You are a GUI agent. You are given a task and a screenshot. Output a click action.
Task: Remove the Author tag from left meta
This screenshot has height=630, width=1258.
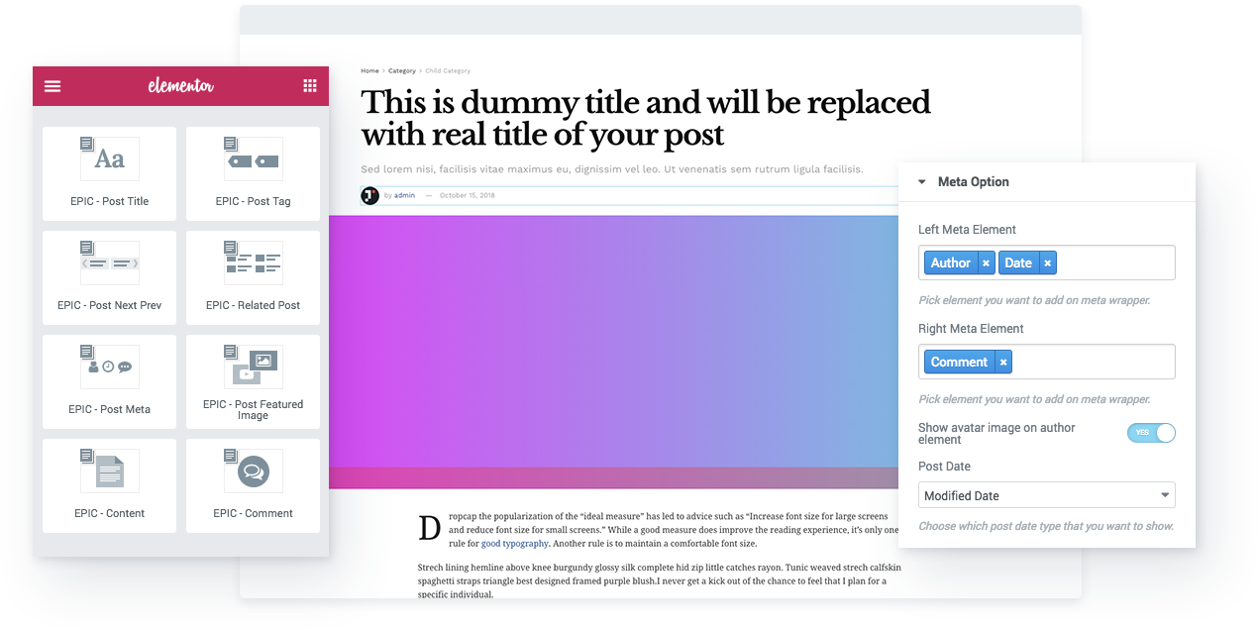coord(986,263)
